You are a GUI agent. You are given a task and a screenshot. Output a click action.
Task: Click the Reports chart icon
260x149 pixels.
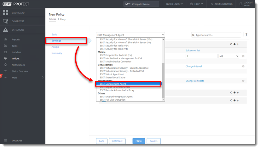click(x=5, y=39)
